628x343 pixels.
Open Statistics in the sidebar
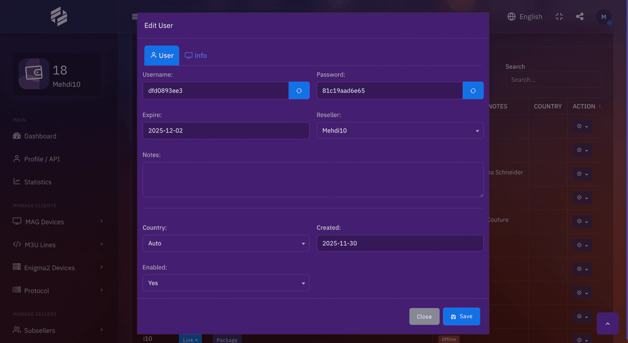click(x=38, y=182)
